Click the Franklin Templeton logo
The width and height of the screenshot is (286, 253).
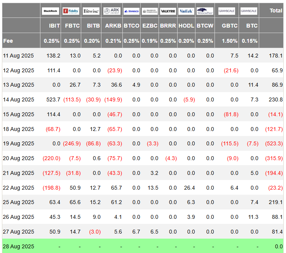[x=150, y=11]
